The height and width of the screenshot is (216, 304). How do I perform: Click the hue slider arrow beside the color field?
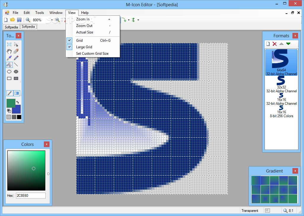(x=49, y=174)
